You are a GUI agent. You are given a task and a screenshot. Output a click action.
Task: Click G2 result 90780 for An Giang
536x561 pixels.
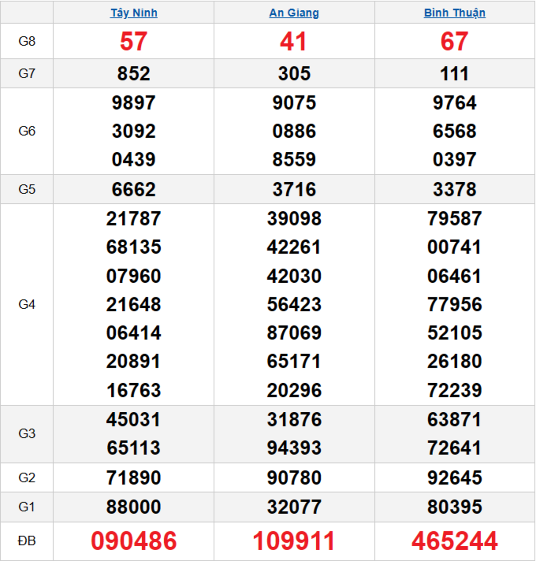click(294, 477)
